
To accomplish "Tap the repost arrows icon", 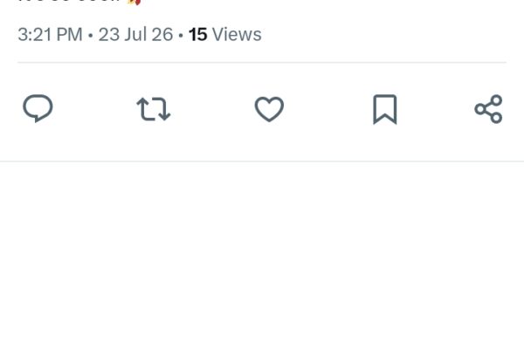I will tap(154, 109).
